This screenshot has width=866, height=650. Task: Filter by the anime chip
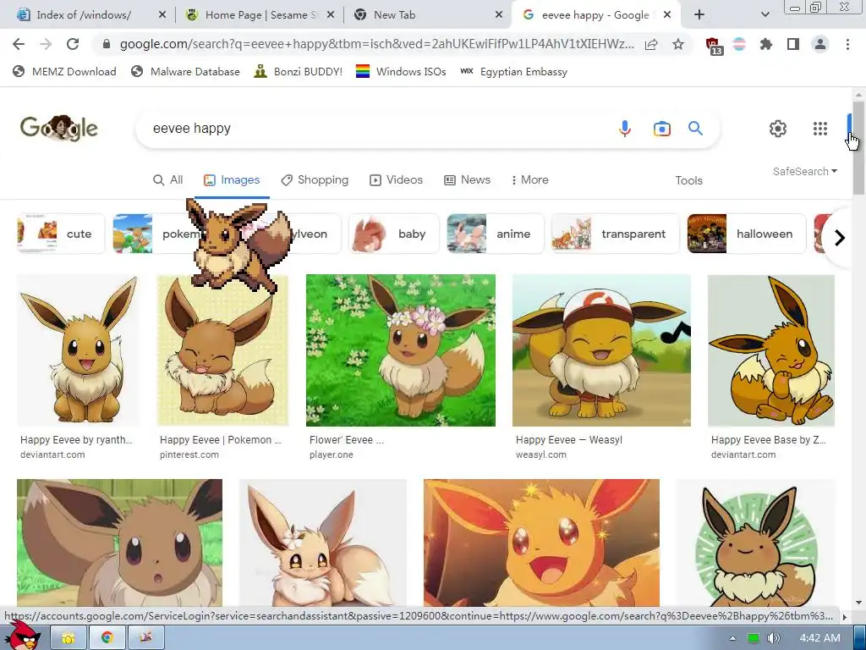[495, 234]
